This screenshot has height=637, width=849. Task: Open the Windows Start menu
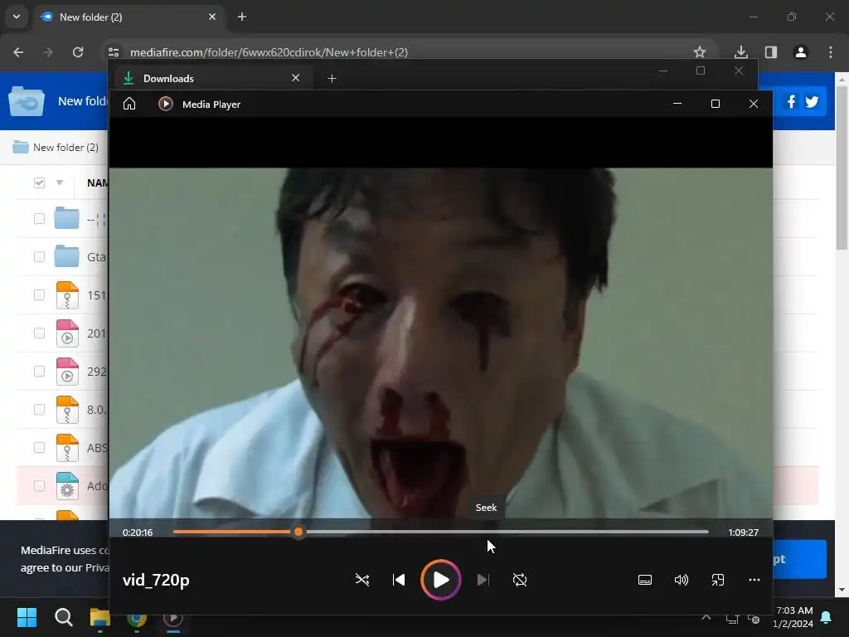click(x=27, y=617)
